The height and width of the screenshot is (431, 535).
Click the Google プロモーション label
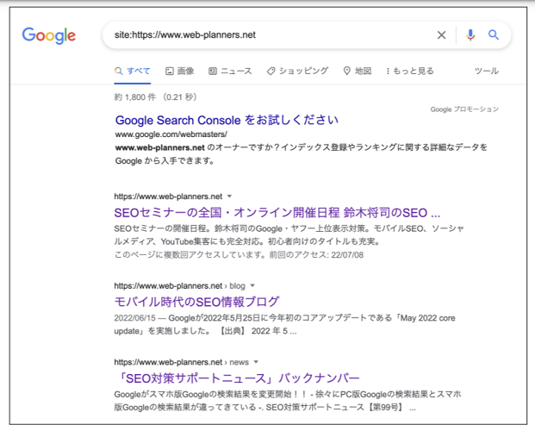464,109
